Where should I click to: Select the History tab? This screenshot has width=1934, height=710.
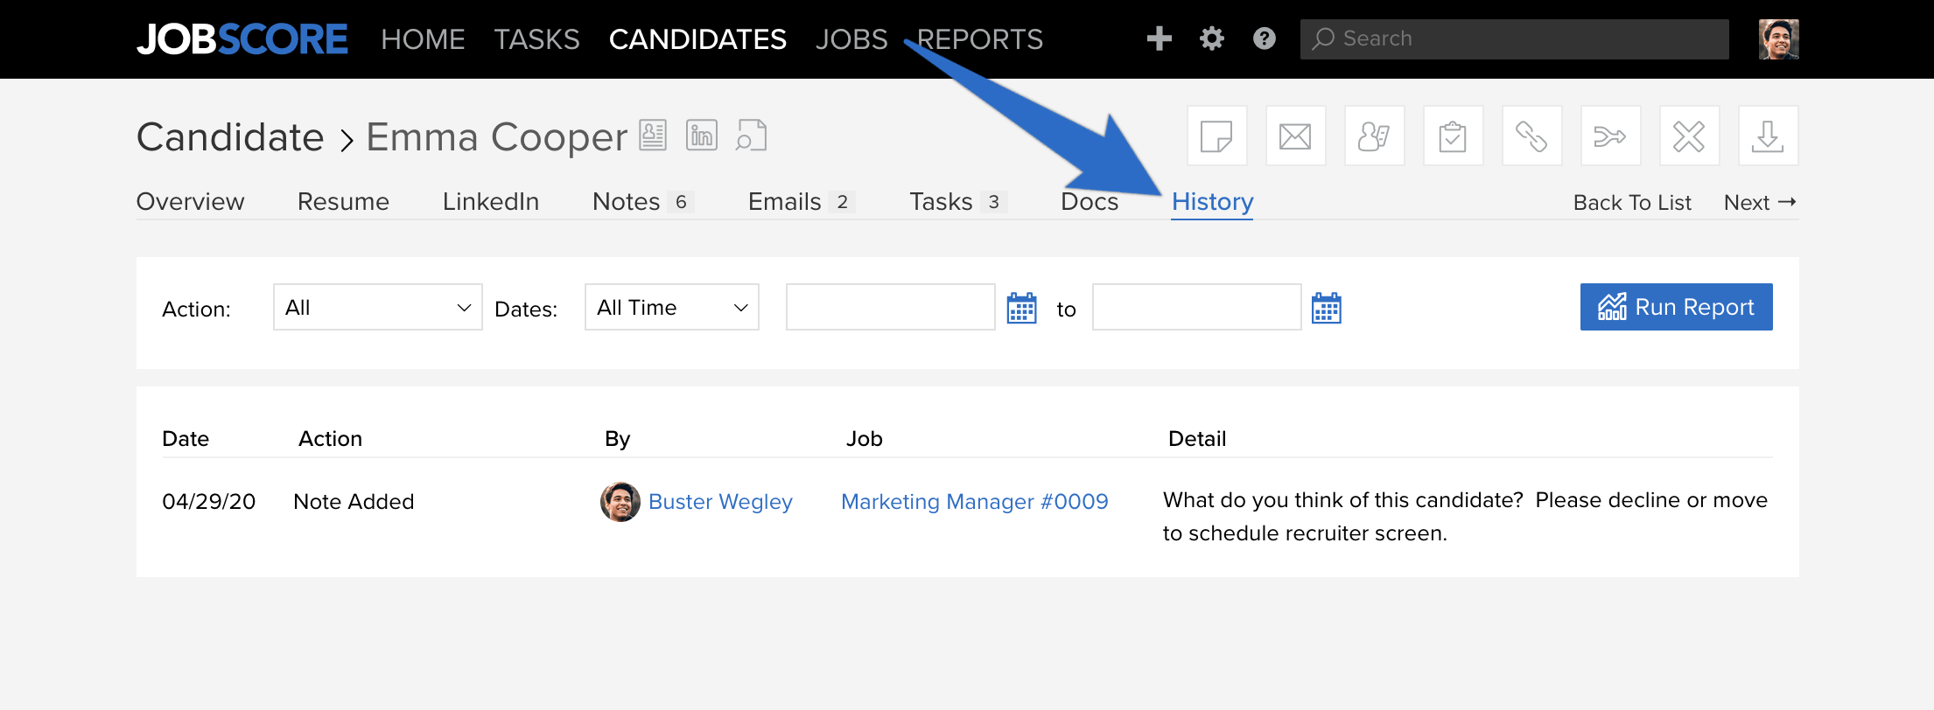1213,201
